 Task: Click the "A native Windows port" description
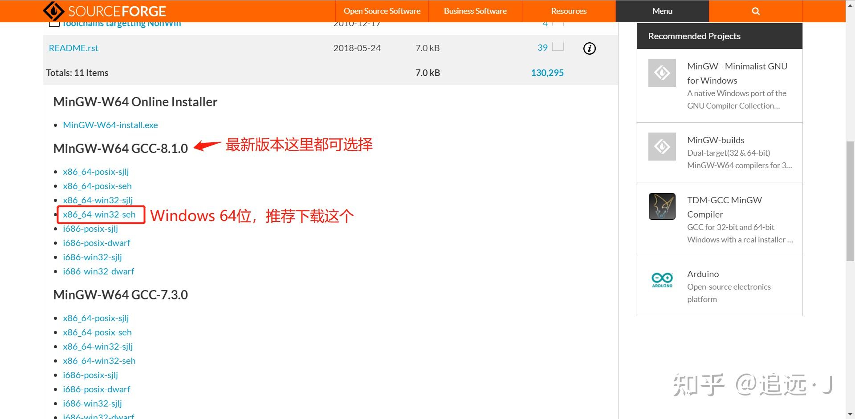(x=737, y=100)
